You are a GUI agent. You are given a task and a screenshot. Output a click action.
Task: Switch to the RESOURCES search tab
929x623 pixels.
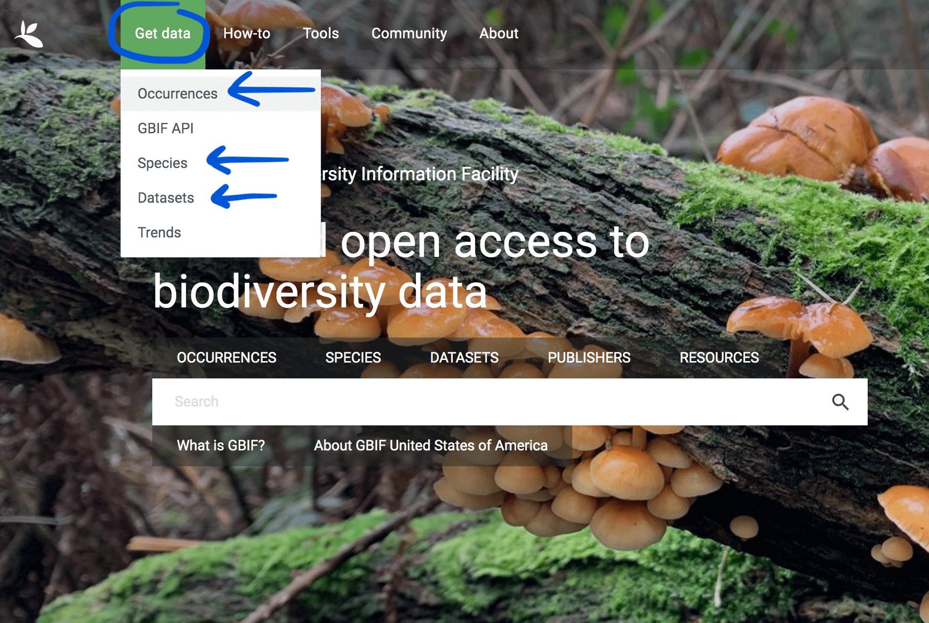pyautogui.click(x=719, y=357)
